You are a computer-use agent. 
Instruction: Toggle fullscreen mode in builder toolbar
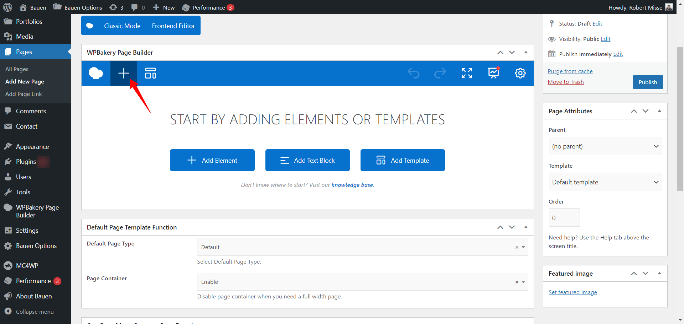467,73
